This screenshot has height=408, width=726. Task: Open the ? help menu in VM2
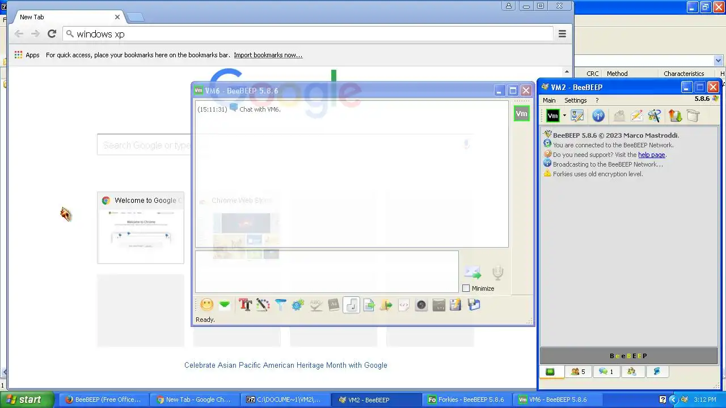[597, 100]
